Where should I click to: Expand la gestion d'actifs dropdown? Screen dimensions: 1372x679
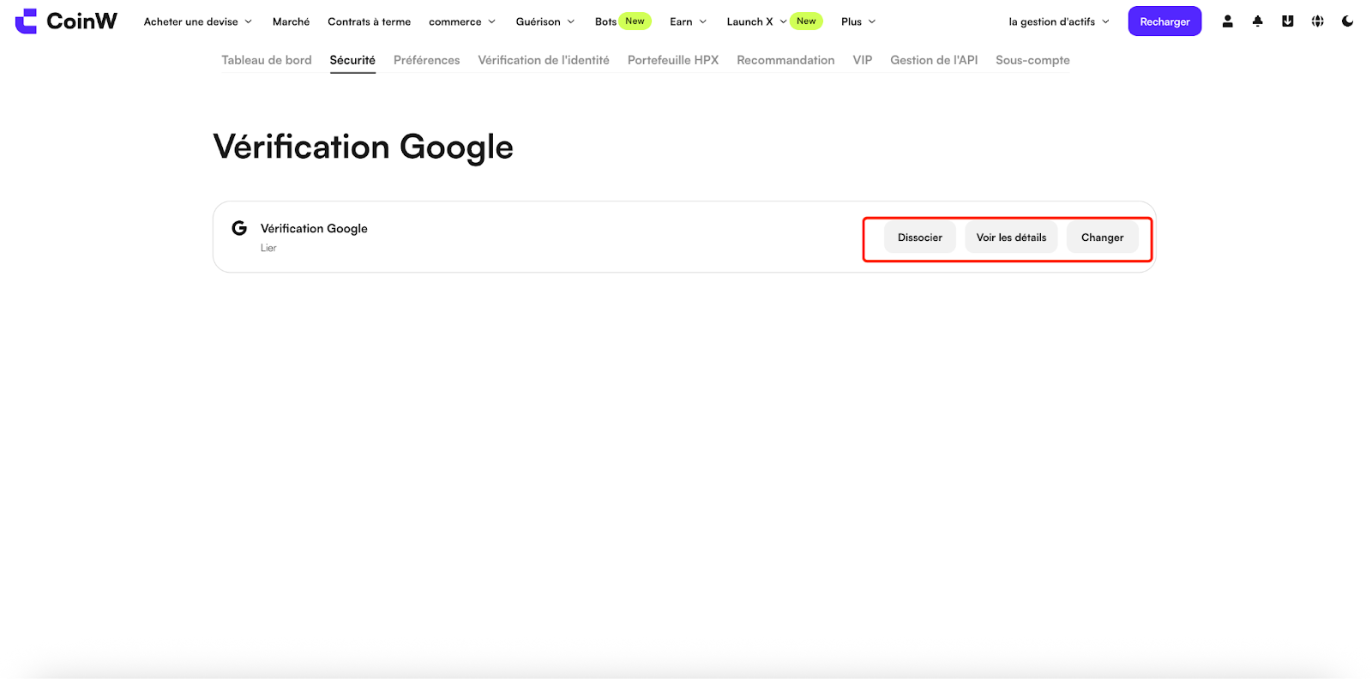[x=1059, y=21]
